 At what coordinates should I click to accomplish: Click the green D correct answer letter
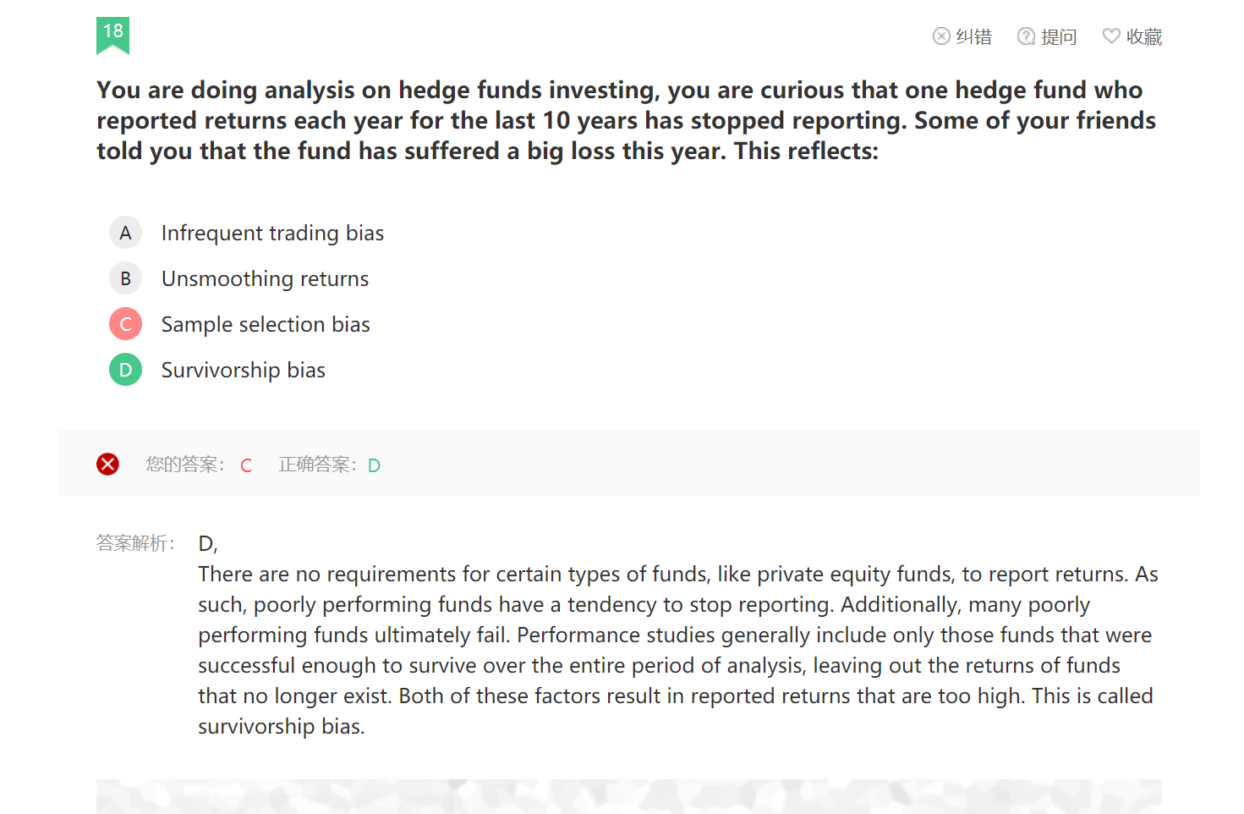[374, 465]
